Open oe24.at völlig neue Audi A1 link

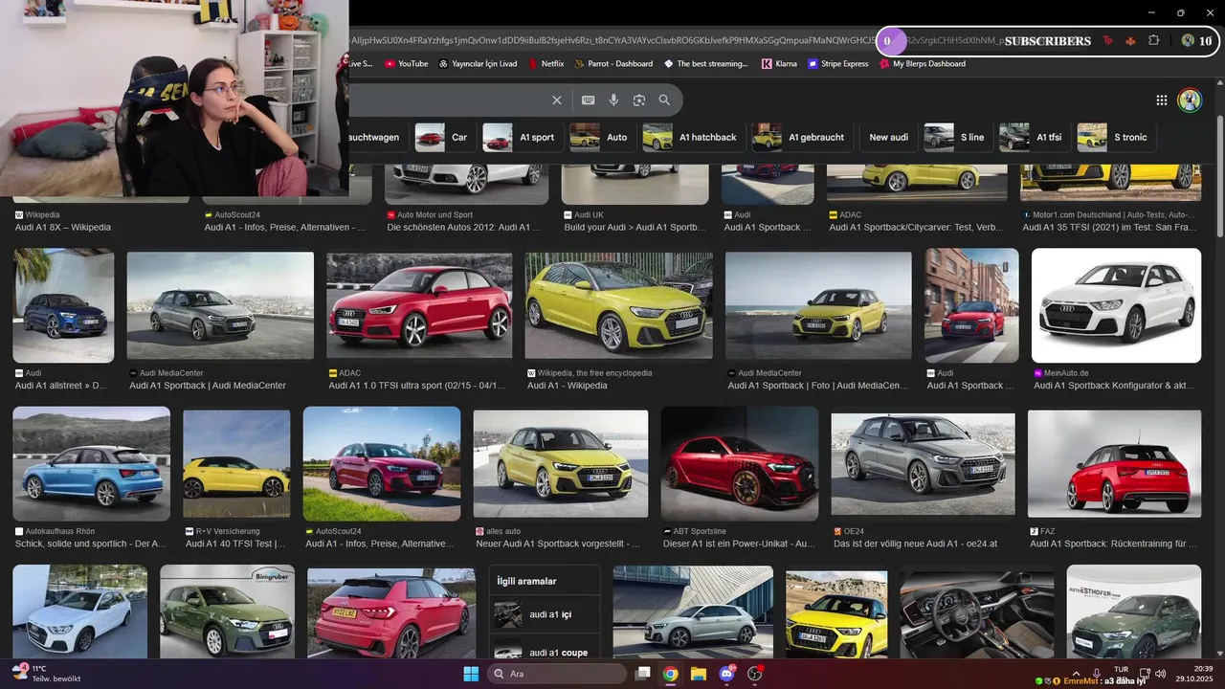[915, 544]
